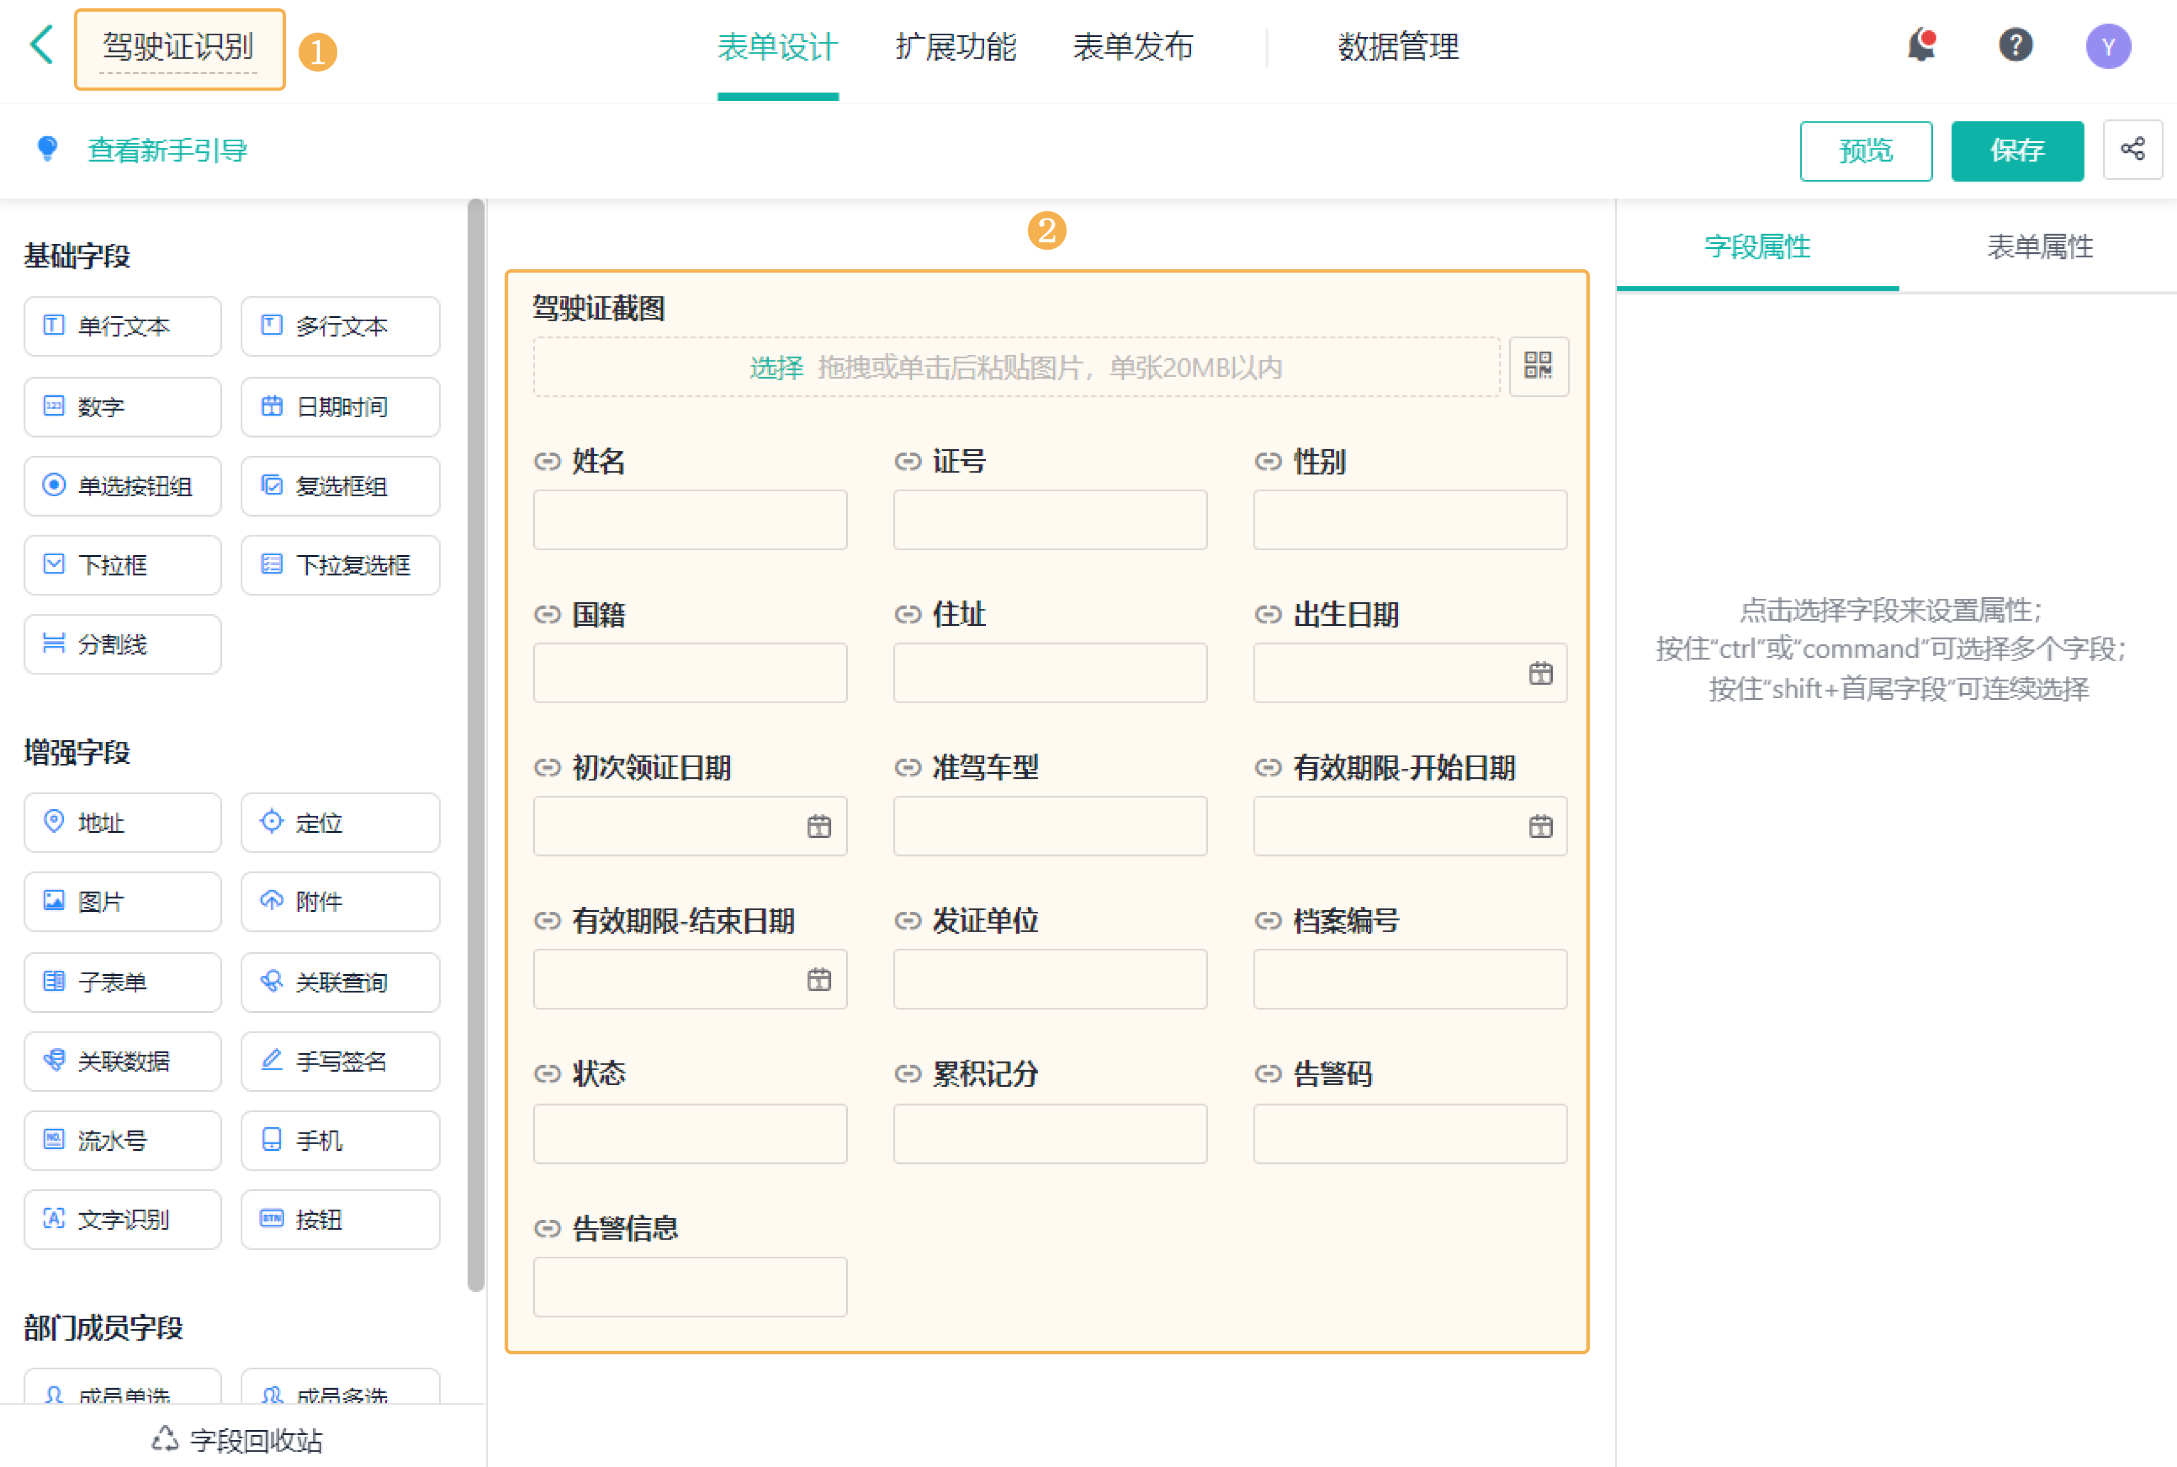Viewport: 2177px width, 1467px height.
Task: Click the 字段回收站 recycle icon
Action: point(166,1439)
